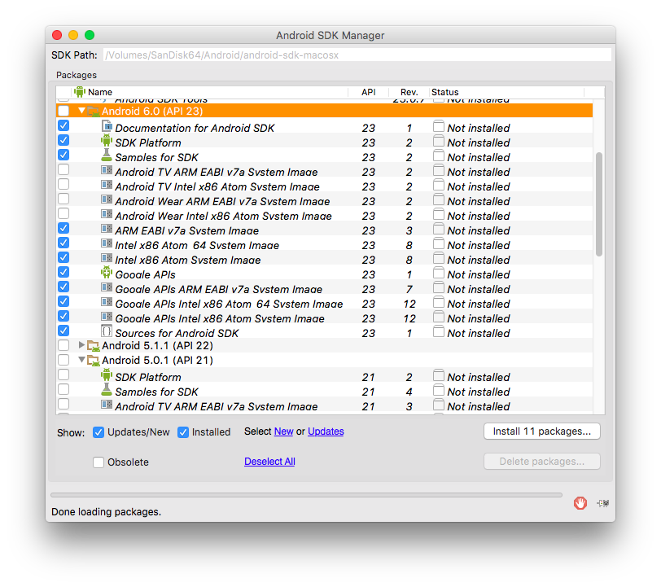This screenshot has width=661, height=587.
Task: Click the Sources for Android SDK braces icon
Action: pos(107,331)
